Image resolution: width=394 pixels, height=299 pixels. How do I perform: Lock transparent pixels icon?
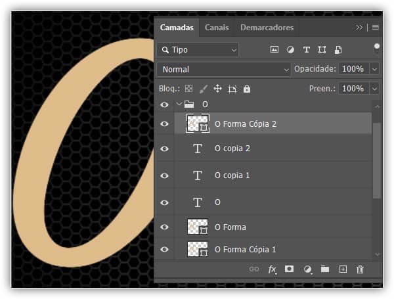188,89
